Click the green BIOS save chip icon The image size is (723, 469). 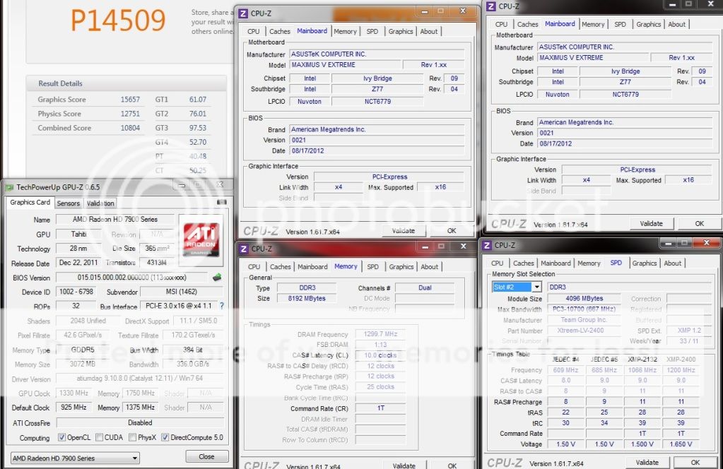pyautogui.click(x=217, y=278)
